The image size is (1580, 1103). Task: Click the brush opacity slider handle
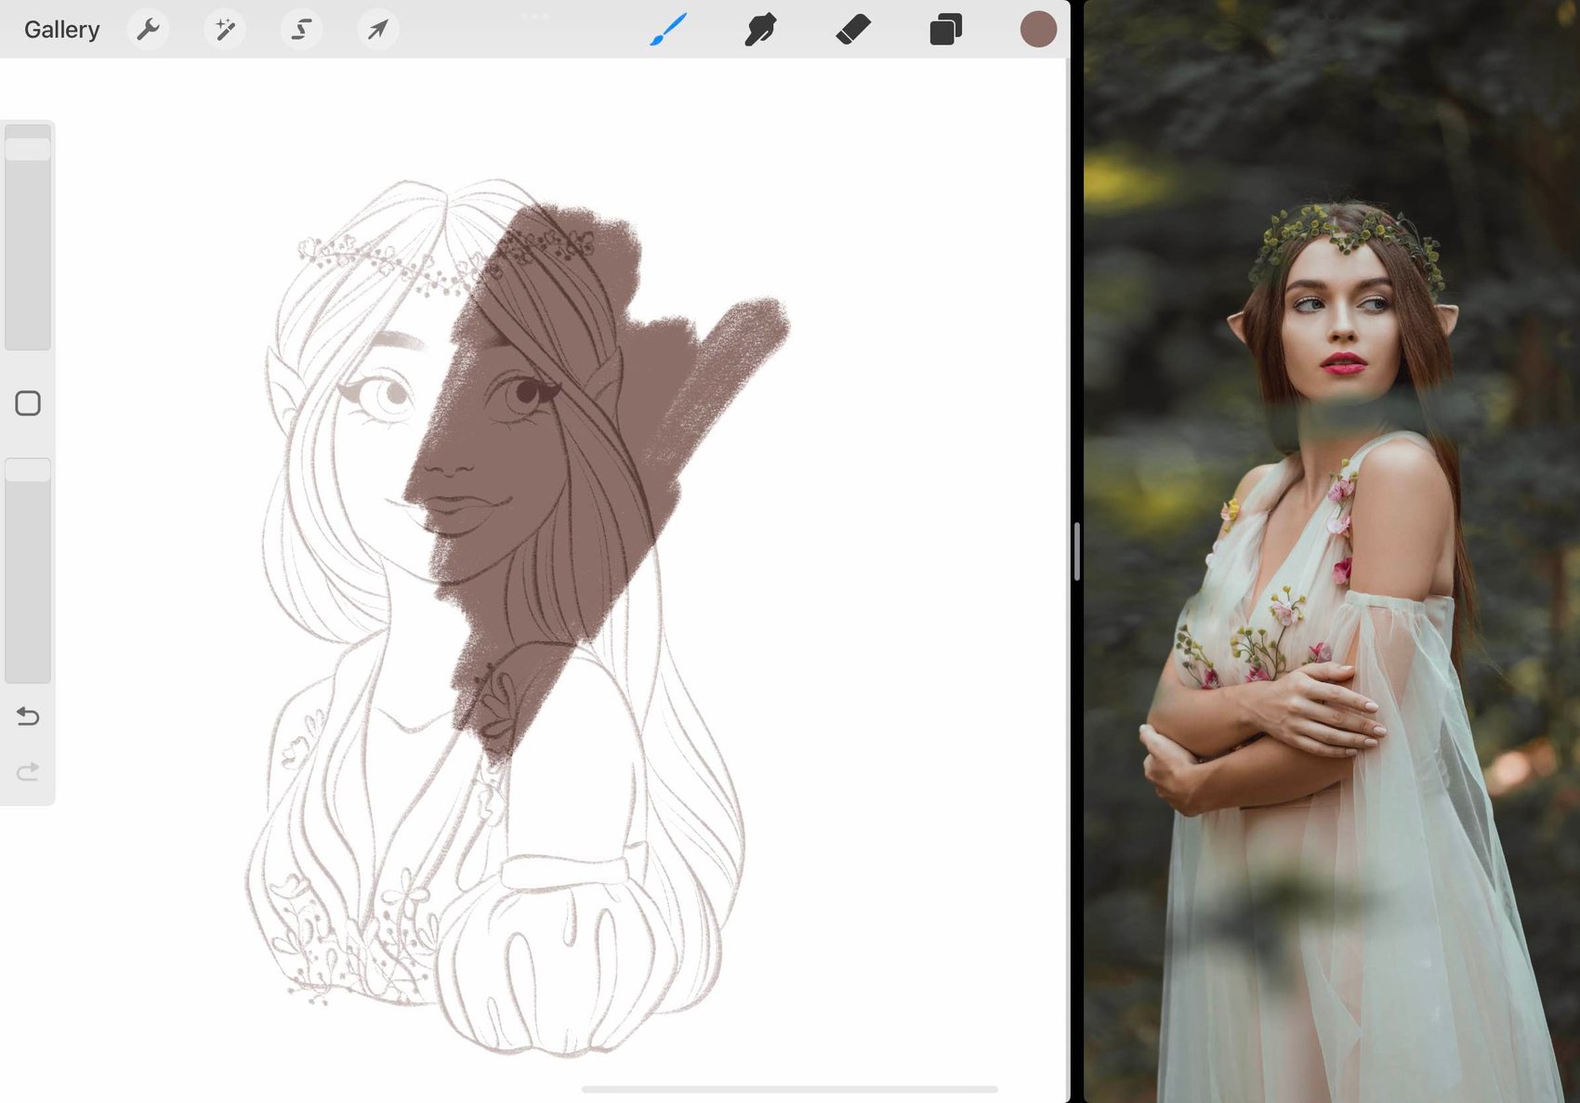coord(28,470)
